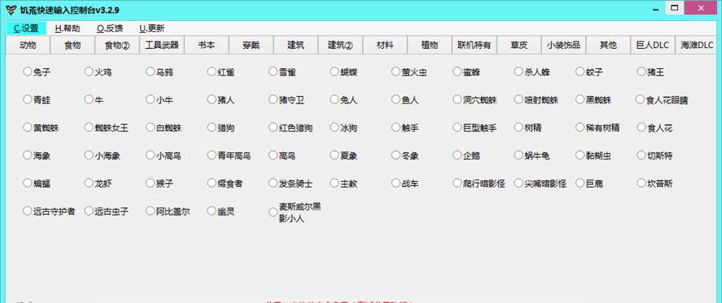Switch to the 材料 tab
This screenshot has height=303, width=722.
click(385, 45)
